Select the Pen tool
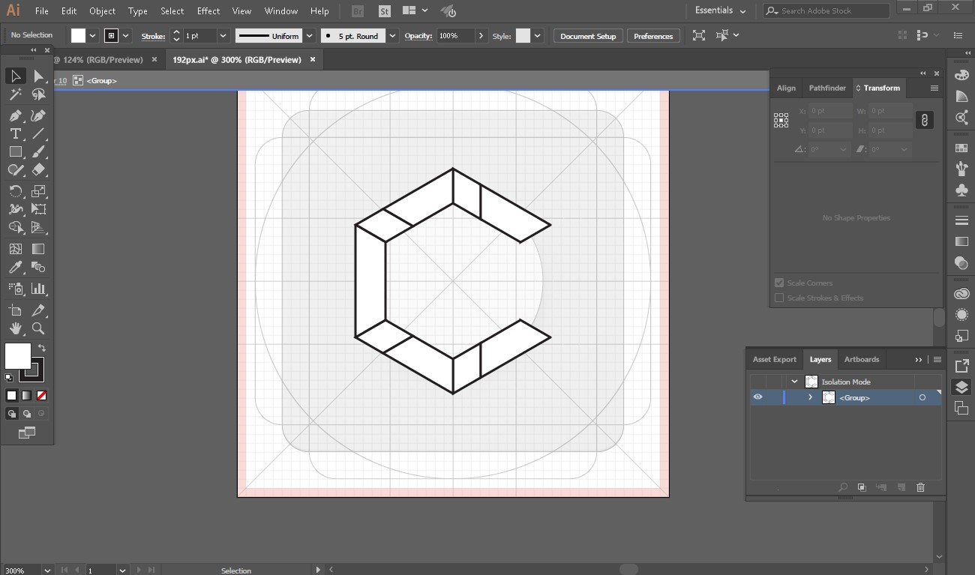This screenshot has height=575, width=975. click(x=15, y=115)
